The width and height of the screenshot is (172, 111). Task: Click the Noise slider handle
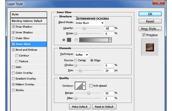[76, 34]
